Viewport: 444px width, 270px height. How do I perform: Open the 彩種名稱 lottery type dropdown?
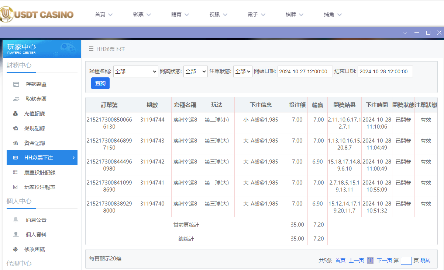tap(135, 71)
